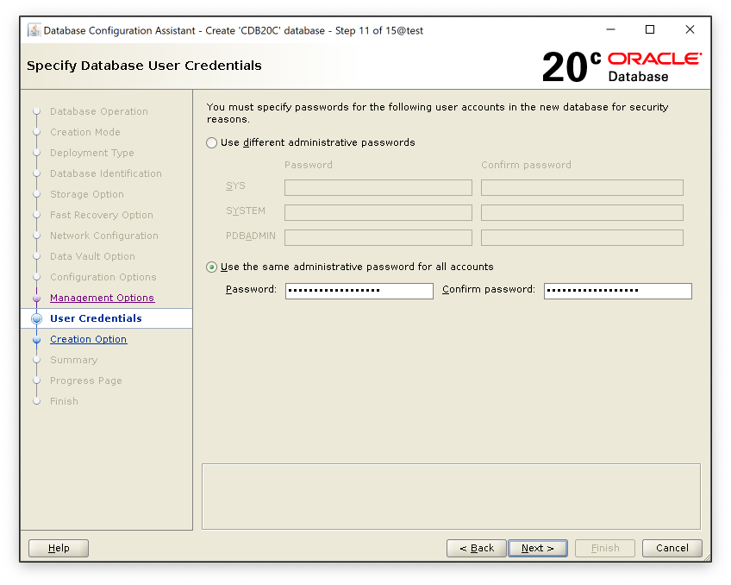Image resolution: width=731 pixels, height=585 pixels.
Task: Click the SYSTEM confirm password field
Action: pyautogui.click(x=582, y=212)
